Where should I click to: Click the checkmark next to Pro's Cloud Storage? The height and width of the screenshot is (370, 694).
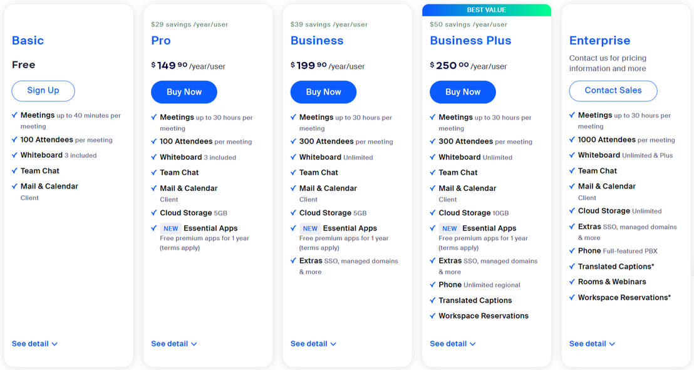click(153, 212)
